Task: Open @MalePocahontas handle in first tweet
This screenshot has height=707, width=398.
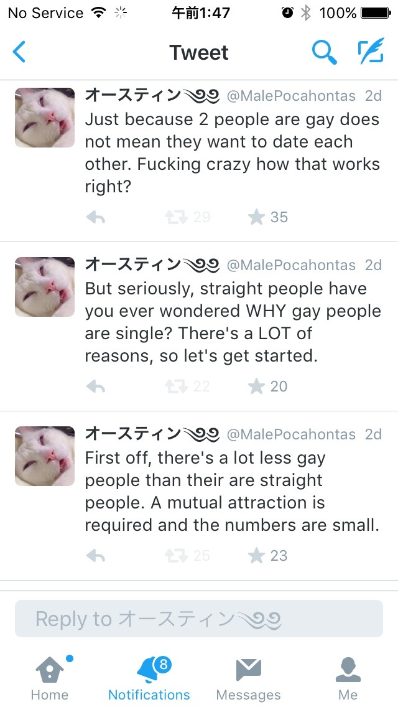Action: 291,96
